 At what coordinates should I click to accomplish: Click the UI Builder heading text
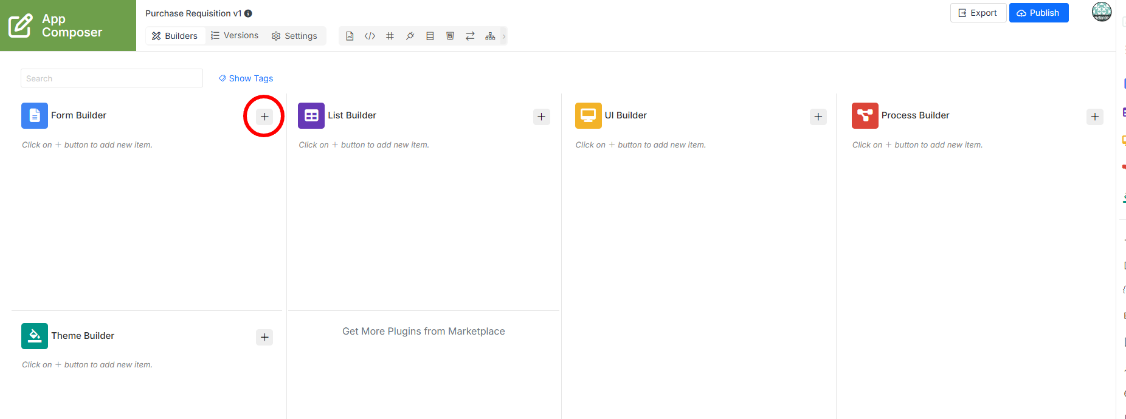(626, 115)
